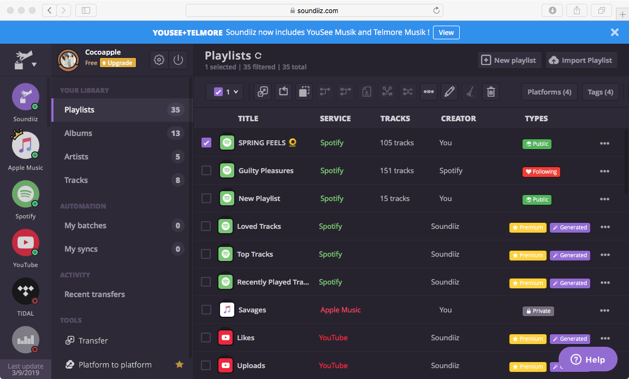Click the power logout icon
Image resolution: width=629 pixels, height=379 pixels.
pos(178,60)
